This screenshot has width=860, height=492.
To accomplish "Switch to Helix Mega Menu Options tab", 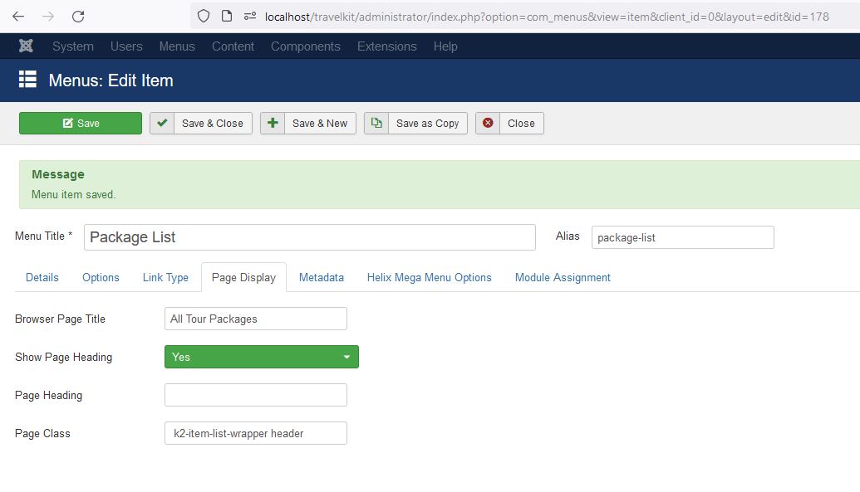I will pos(429,278).
